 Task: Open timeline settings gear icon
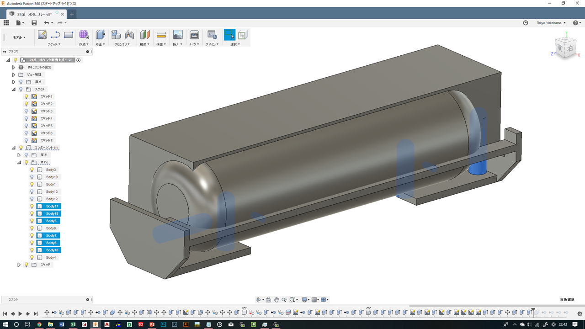pos(580,313)
